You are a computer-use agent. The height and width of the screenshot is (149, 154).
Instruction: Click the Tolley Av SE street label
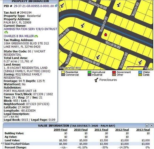(x=69, y=57)
